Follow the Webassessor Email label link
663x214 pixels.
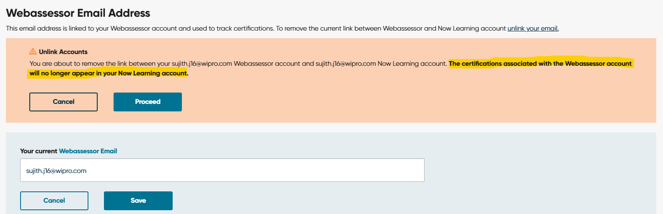88,151
